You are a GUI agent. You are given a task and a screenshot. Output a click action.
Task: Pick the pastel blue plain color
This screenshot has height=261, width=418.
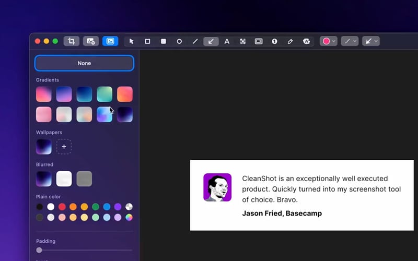click(x=107, y=217)
